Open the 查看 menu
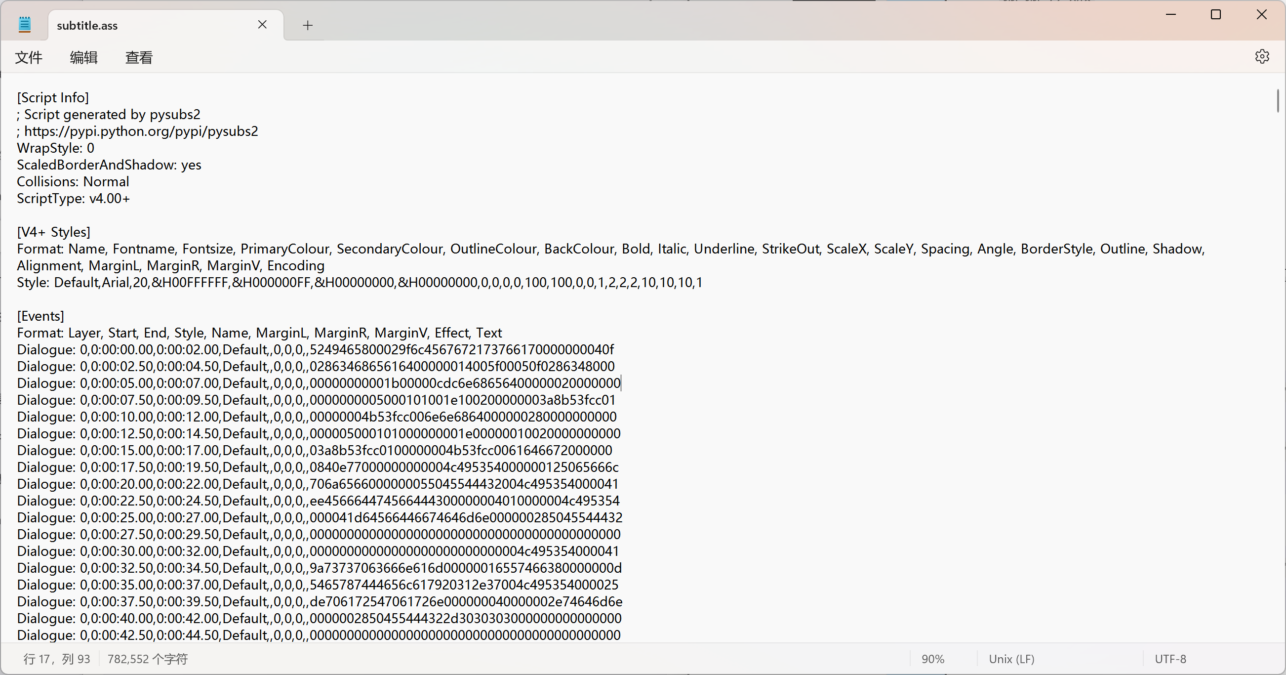Viewport: 1286px width, 675px height. click(x=138, y=57)
